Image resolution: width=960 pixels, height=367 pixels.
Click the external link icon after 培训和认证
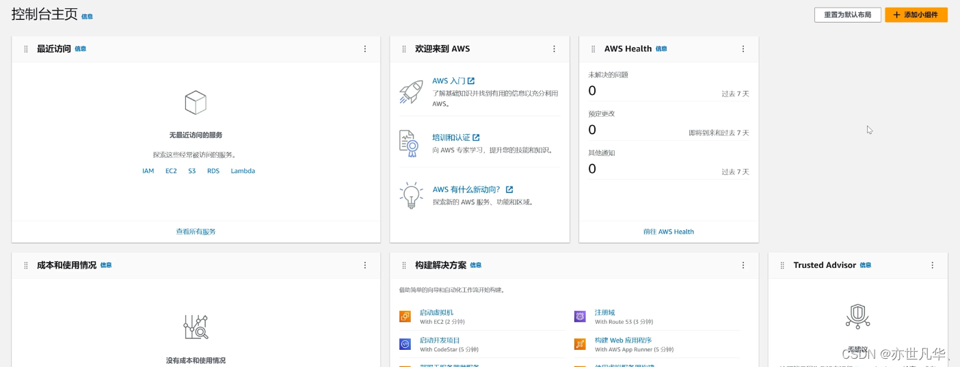click(x=476, y=137)
